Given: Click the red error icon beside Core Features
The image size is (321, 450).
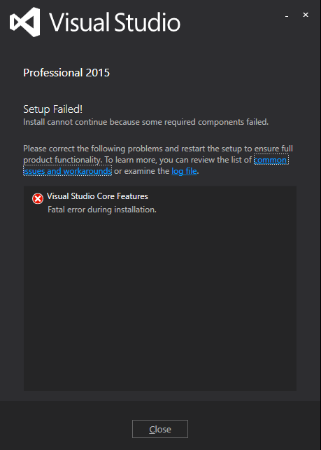Looking at the screenshot, I should 38,198.
